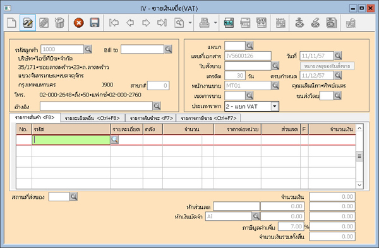Click the trash bin delete icon

tap(59, 23)
